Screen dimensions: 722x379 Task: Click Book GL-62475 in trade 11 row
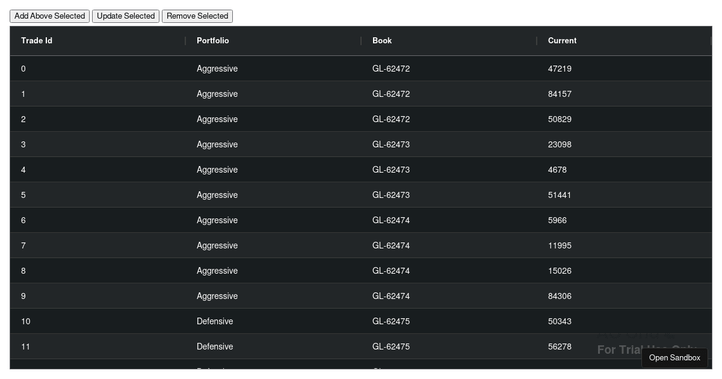pyautogui.click(x=391, y=347)
